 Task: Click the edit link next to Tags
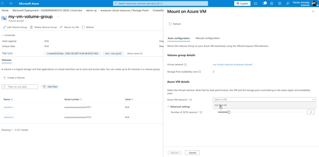(10, 53)
